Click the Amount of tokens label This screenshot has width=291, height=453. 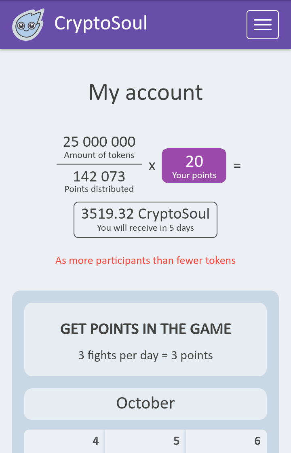point(99,155)
